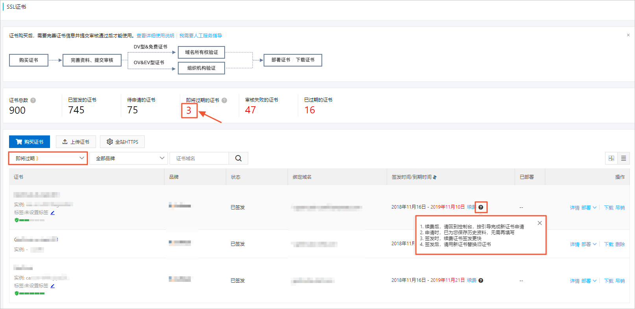Click the SSL证书 page title

[17, 7]
